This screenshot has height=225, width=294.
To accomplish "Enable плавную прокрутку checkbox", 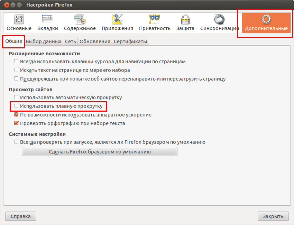I will pos(16,106).
